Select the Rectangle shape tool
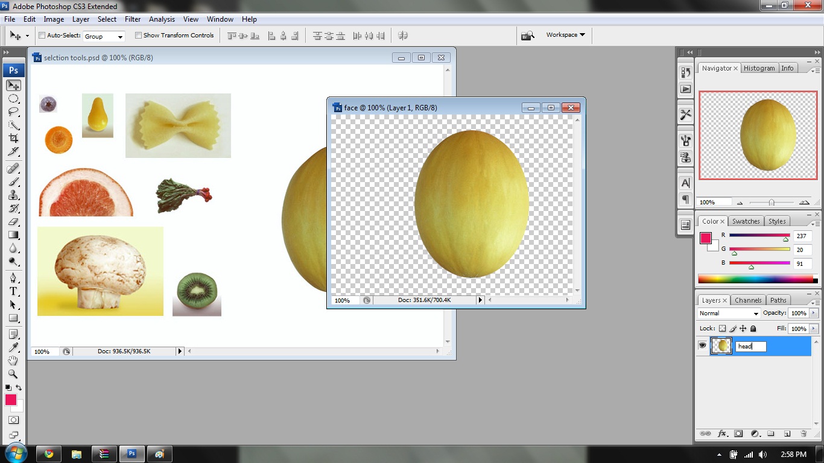This screenshot has height=463, width=824. [x=13, y=318]
